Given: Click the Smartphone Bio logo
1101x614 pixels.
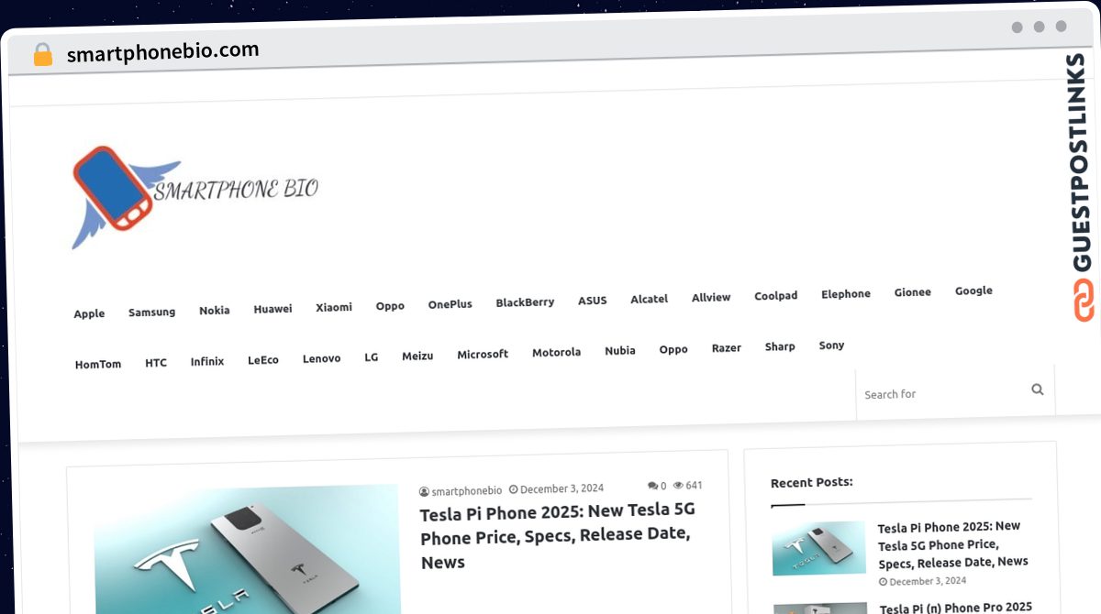Looking at the screenshot, I should (195, 196).
